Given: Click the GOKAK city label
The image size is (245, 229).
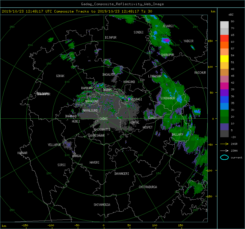Looking at the screenshot, I should (60, 76).
